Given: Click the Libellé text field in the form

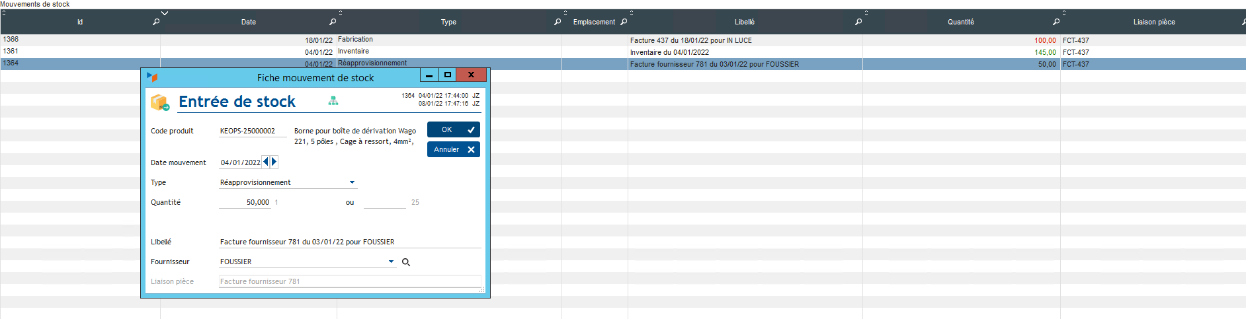Looking at the screenshot, I should tap(349, 242).
